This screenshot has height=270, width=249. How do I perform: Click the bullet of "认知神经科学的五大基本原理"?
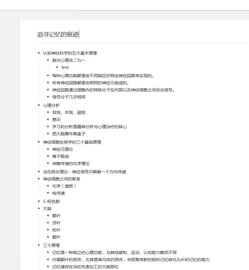tap(39, 53)
